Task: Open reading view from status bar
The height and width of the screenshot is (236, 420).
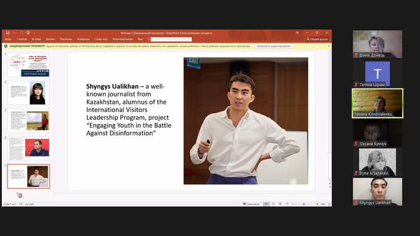Action: [x=280, y=204]
